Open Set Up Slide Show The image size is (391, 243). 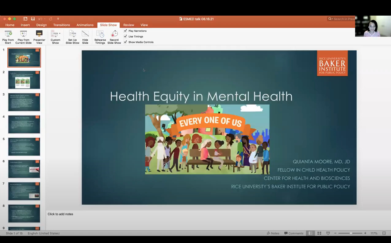72,37
